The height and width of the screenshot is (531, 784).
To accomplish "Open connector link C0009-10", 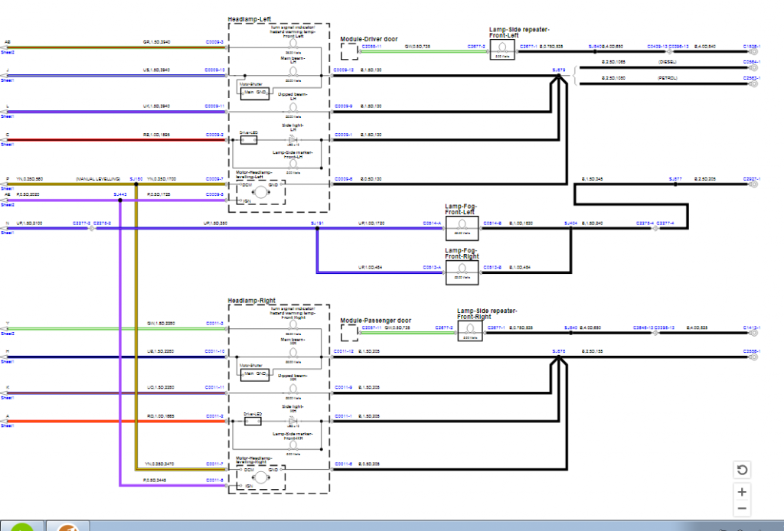I will [x=215, y=70].
